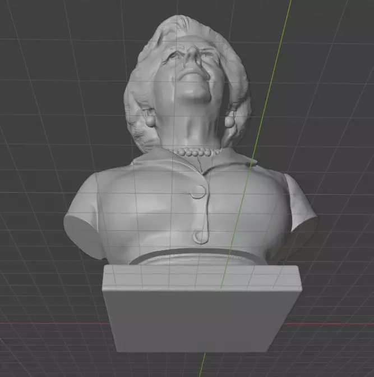
Task: Click the rectangular pedestal base of the bust
Action: click(x=202, y=308)
